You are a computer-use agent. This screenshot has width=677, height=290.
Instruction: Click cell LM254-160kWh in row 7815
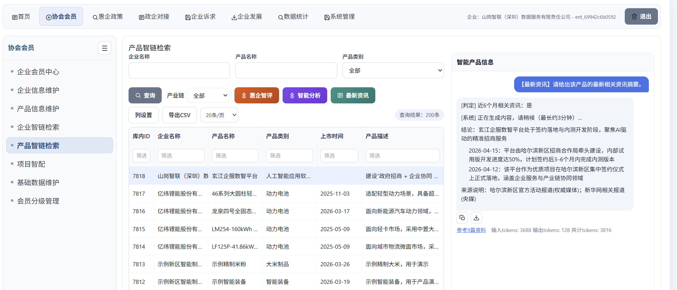pos(235,229)
